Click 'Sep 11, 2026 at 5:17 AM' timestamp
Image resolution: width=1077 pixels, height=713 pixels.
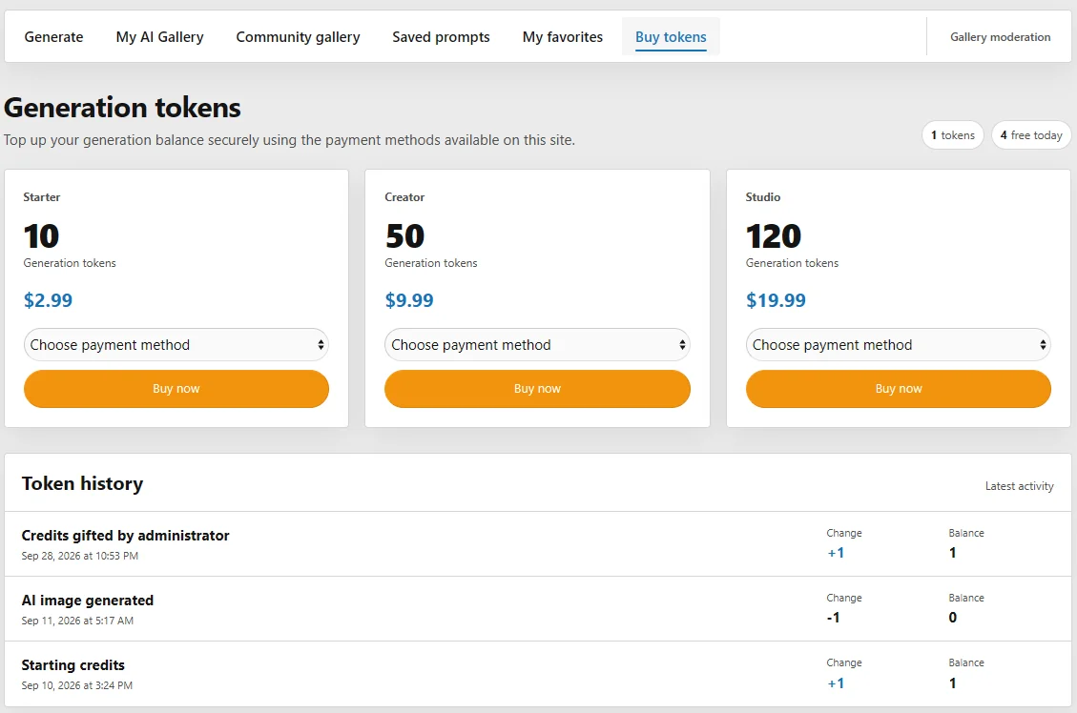(77, 621)
